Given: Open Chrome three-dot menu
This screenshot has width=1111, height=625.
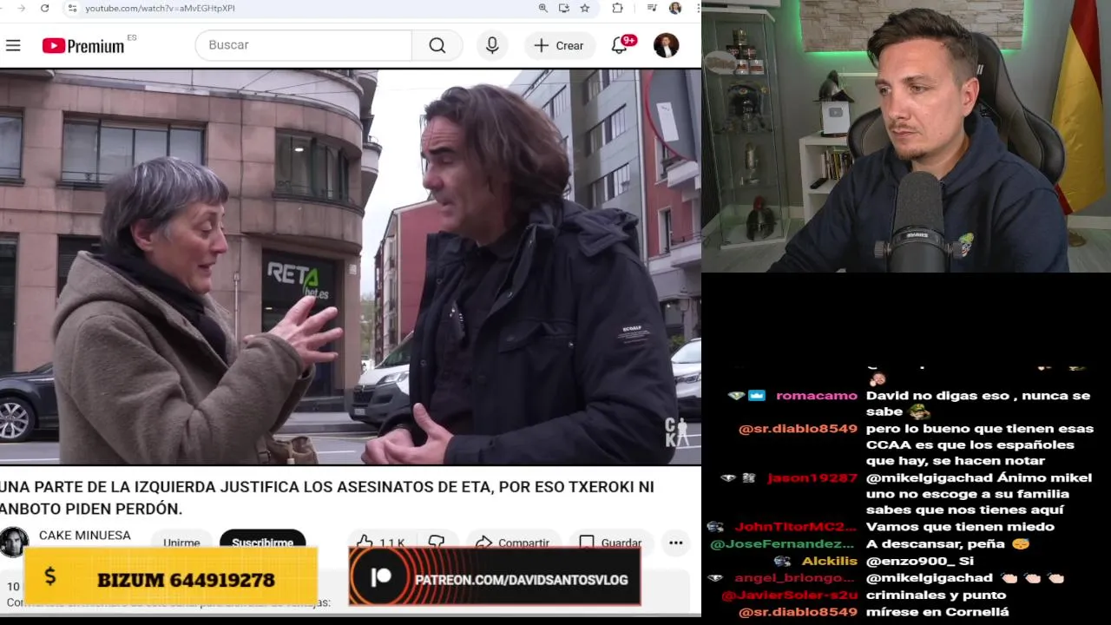Looking at the screenshot, I should tap(697, 8).
